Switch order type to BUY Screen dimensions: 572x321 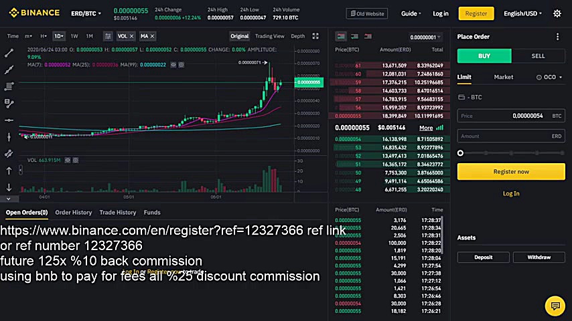click(x=484, y=56)
